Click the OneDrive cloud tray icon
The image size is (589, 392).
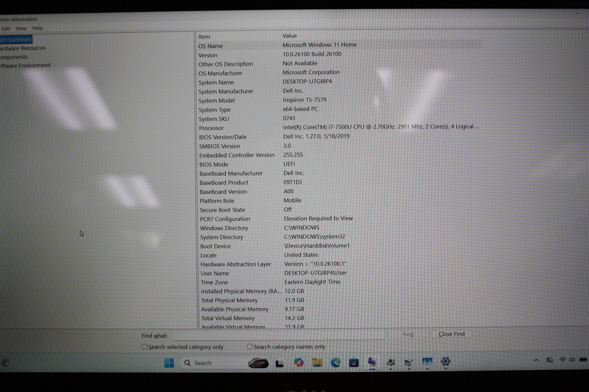[x=550, y=360]
